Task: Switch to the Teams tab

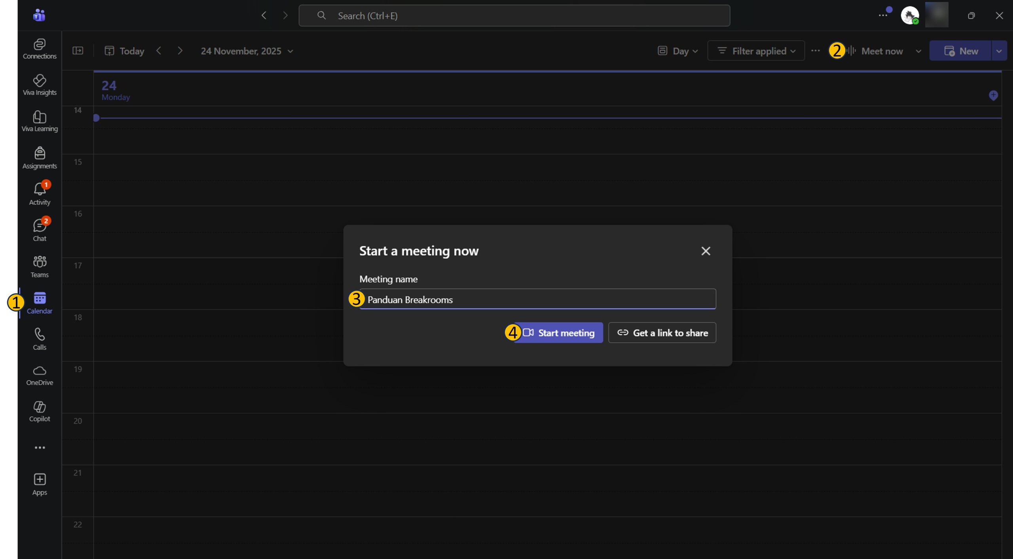Action: tap(40, 266)
